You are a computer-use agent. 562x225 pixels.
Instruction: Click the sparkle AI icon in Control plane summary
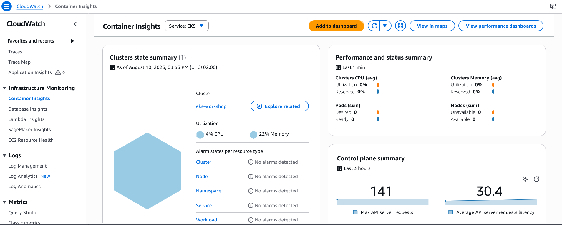(x=525, y=179)
